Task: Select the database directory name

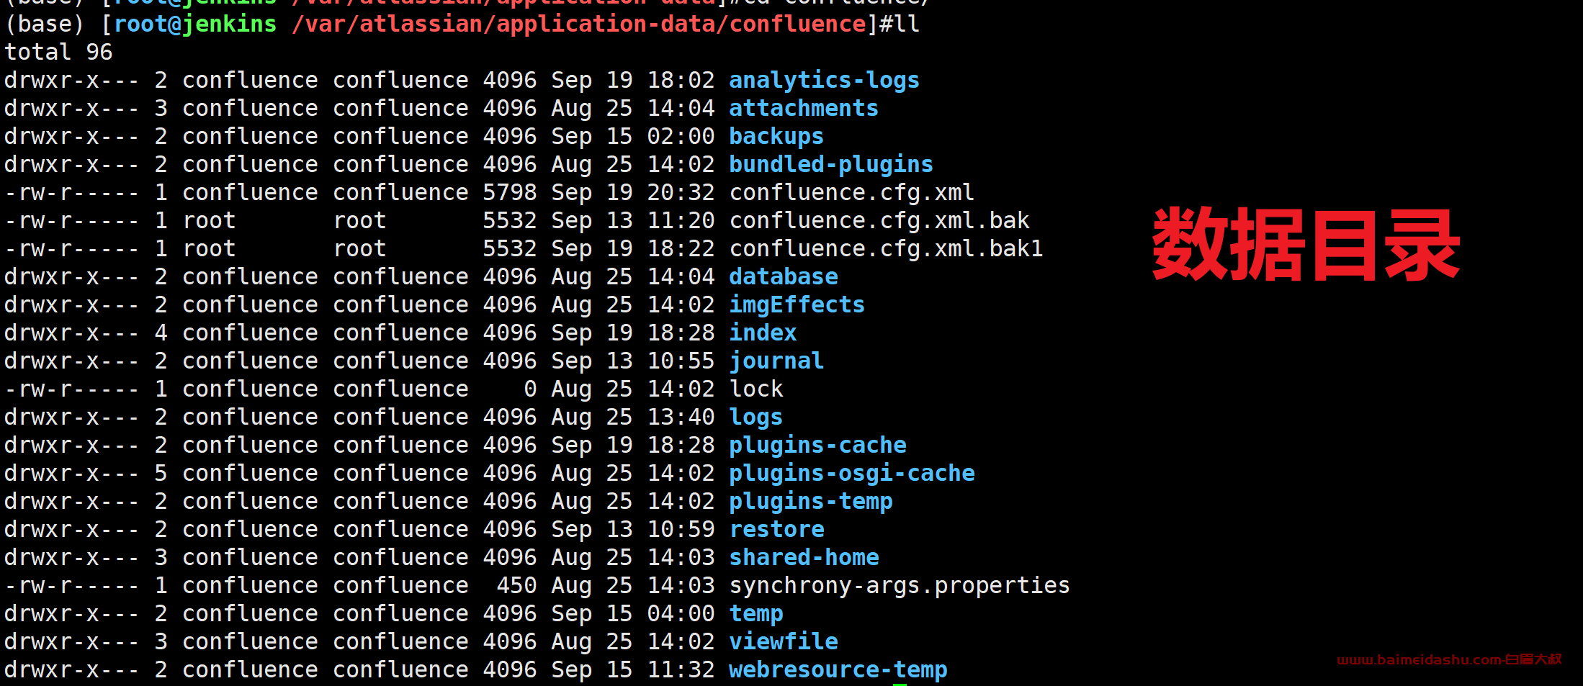Action: pos(784,277)
